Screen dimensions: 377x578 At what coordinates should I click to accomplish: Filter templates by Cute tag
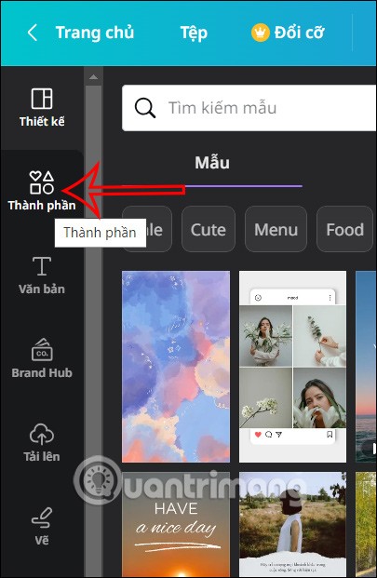point(209,229)
